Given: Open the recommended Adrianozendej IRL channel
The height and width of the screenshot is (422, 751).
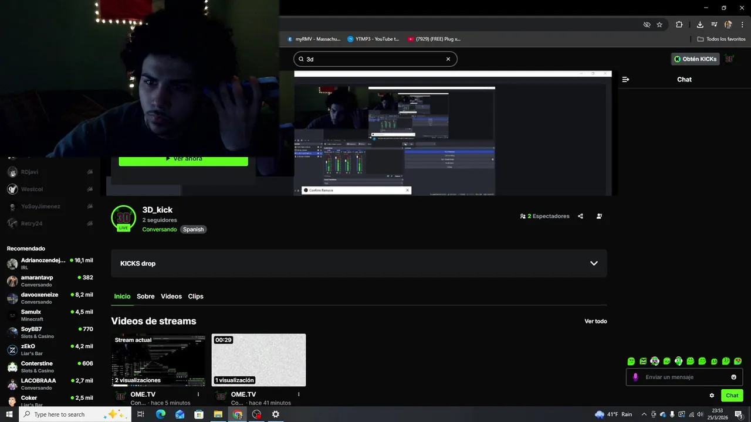Looking at the screenshot, I should (50, 264).
